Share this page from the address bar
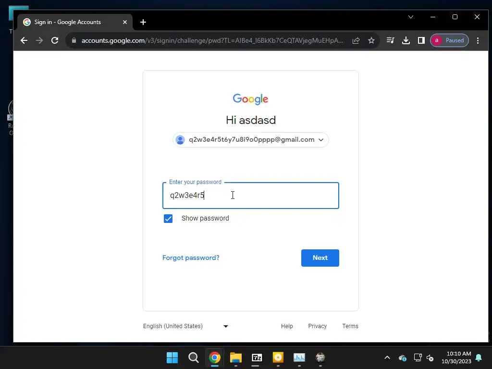 pyautogui.click(x=356, y=40)
